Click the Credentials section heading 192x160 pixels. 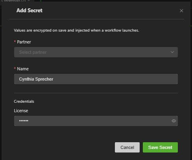(24, 102)
